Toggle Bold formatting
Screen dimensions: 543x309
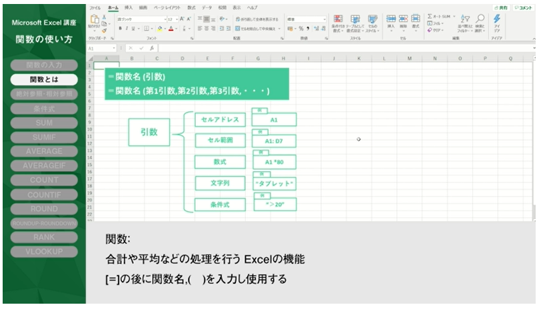click(120, 29)
